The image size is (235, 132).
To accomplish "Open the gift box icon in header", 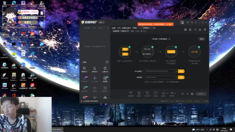I will tap(185, 30).
